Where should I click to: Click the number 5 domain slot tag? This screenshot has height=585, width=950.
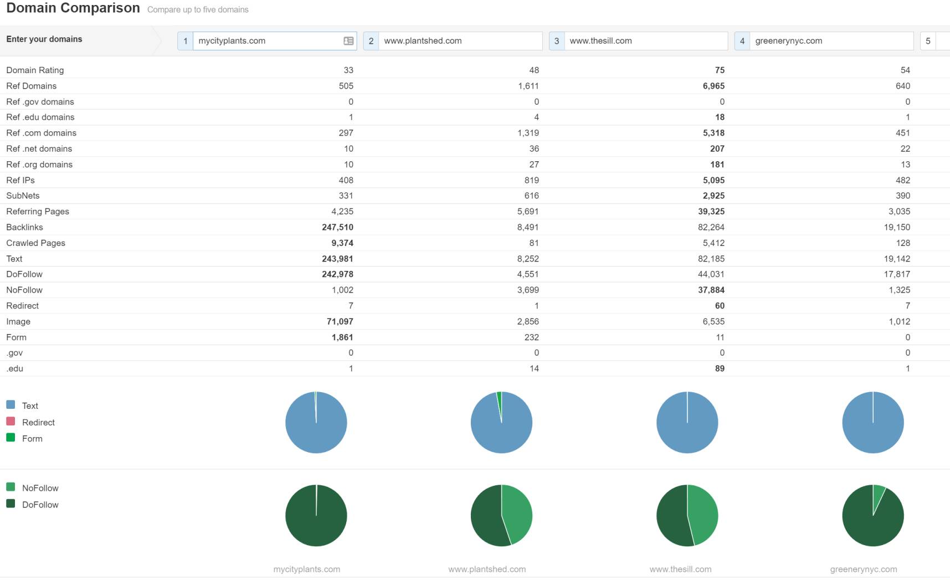point(928,41)
